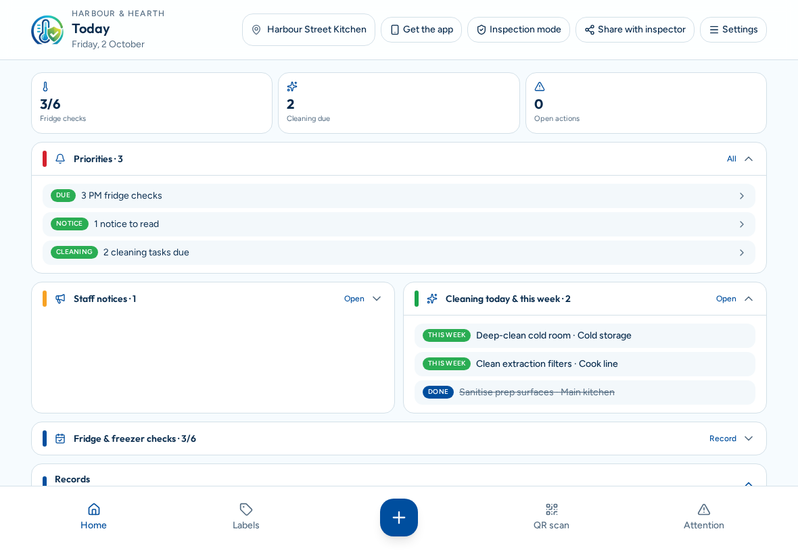
Task: Expand the Fridge & freezer checks chevron
Action: [x=749, y=438]
